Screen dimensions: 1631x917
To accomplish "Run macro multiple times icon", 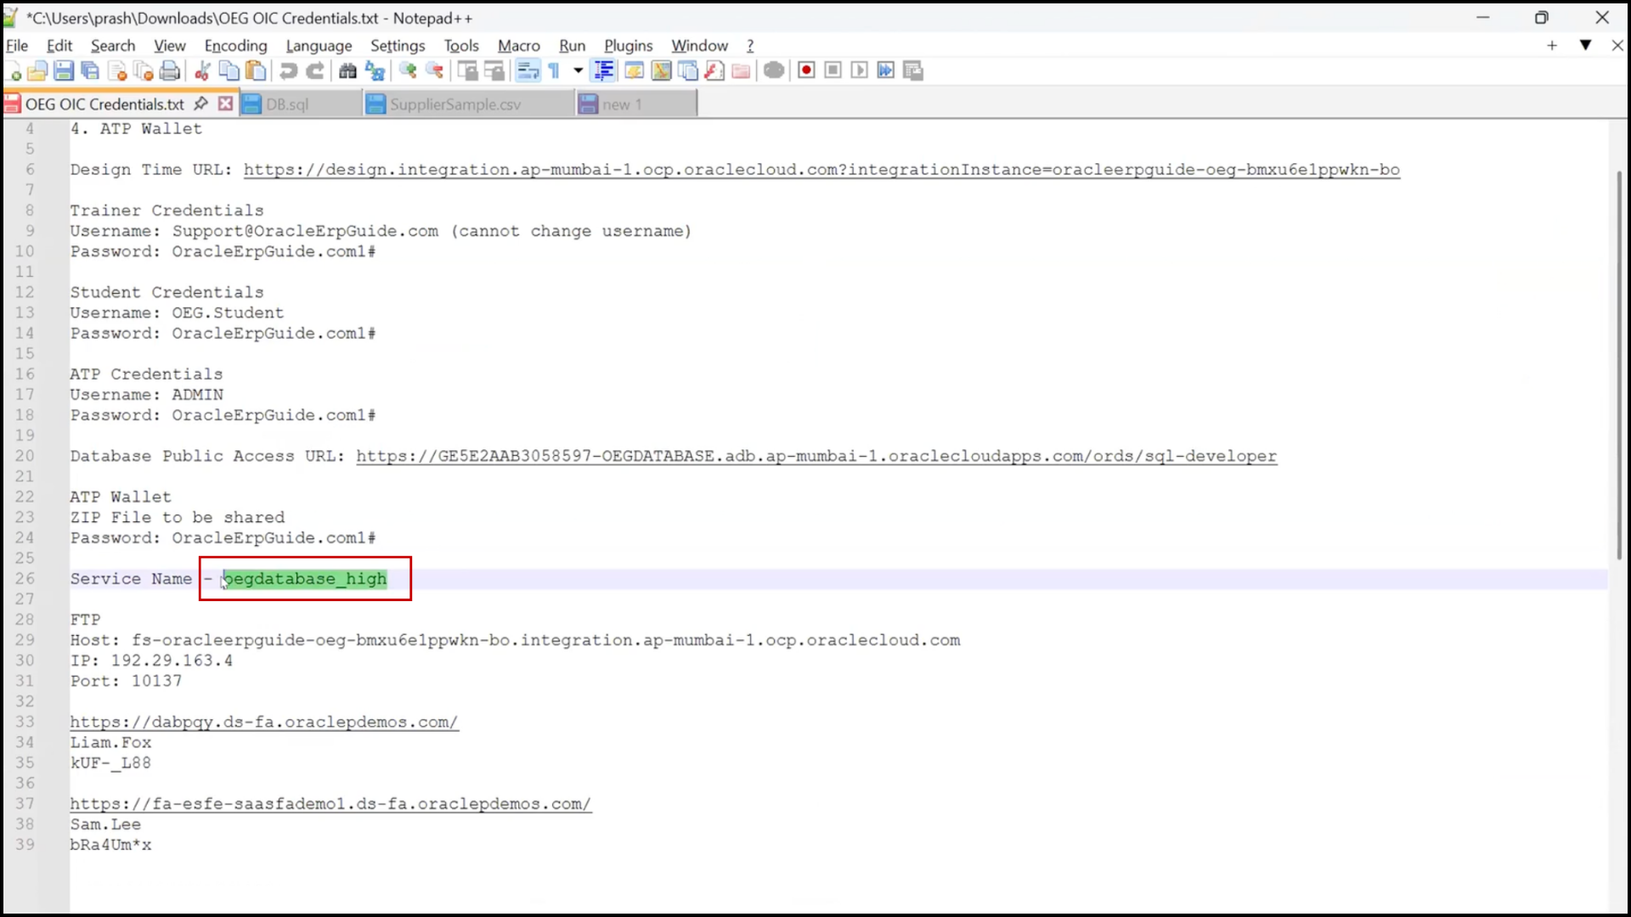I will pyautogui.click(x=886, y=70).
